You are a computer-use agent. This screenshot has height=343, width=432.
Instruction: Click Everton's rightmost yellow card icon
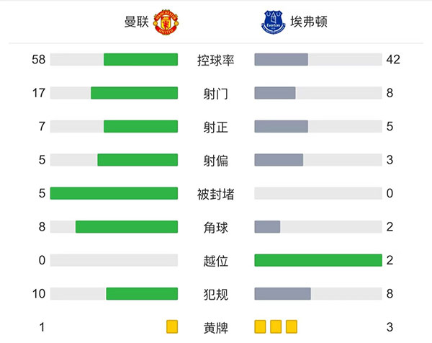pyautogui.click(x=292, y=327)
